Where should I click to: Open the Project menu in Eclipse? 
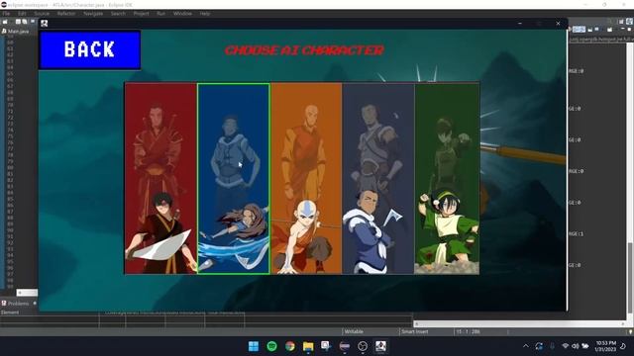[x=141, y=13]
